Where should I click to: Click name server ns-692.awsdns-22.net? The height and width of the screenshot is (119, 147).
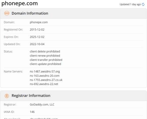44,84
